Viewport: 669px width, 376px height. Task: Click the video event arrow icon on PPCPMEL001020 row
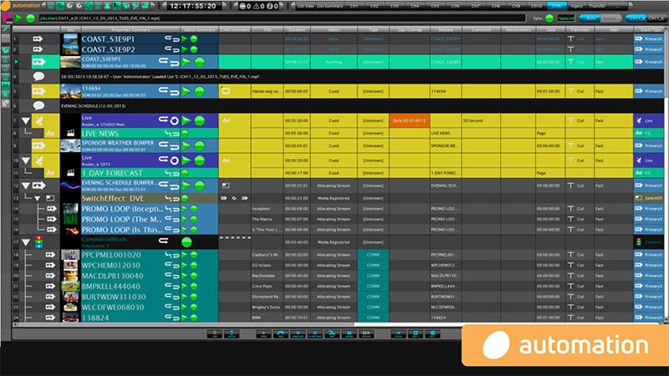[x=38, y=254]
